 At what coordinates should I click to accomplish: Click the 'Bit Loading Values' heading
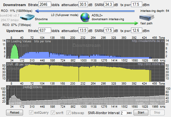(x=19, y=41)
